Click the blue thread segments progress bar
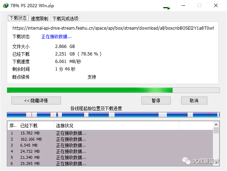 pyautogui.click(x=113, y=114)
